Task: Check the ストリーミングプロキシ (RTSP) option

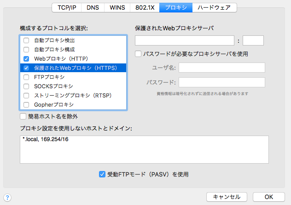Action: click(26, 96)
